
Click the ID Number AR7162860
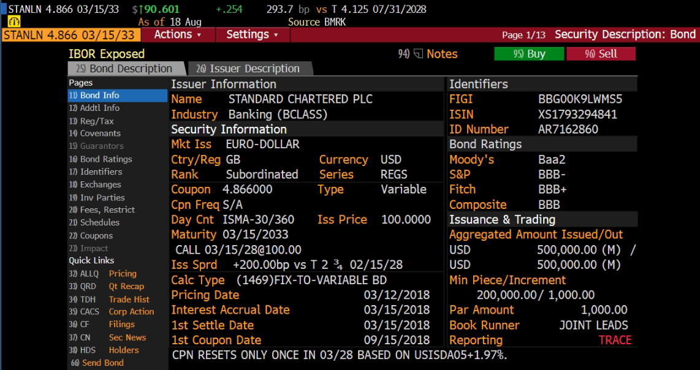[x=568, y=129]
